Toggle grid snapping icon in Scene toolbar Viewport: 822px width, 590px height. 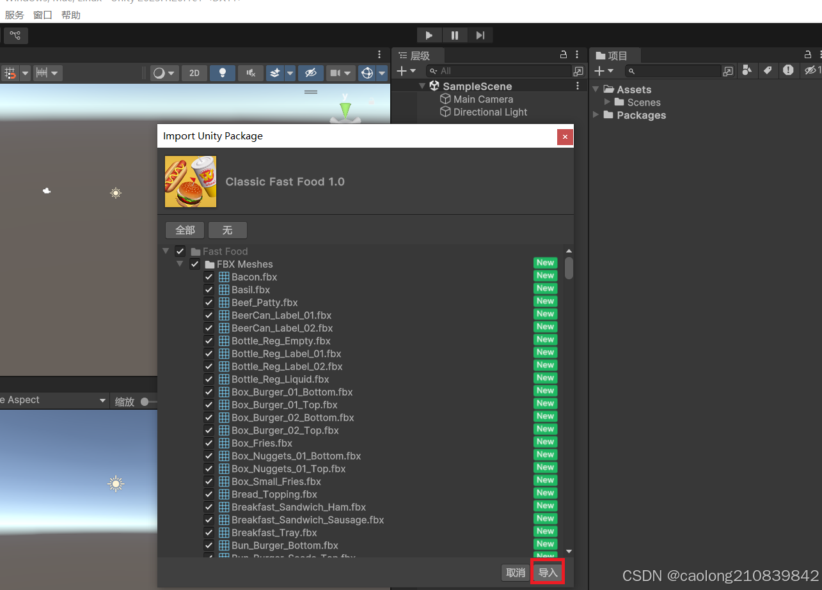[x=10, y=74]
